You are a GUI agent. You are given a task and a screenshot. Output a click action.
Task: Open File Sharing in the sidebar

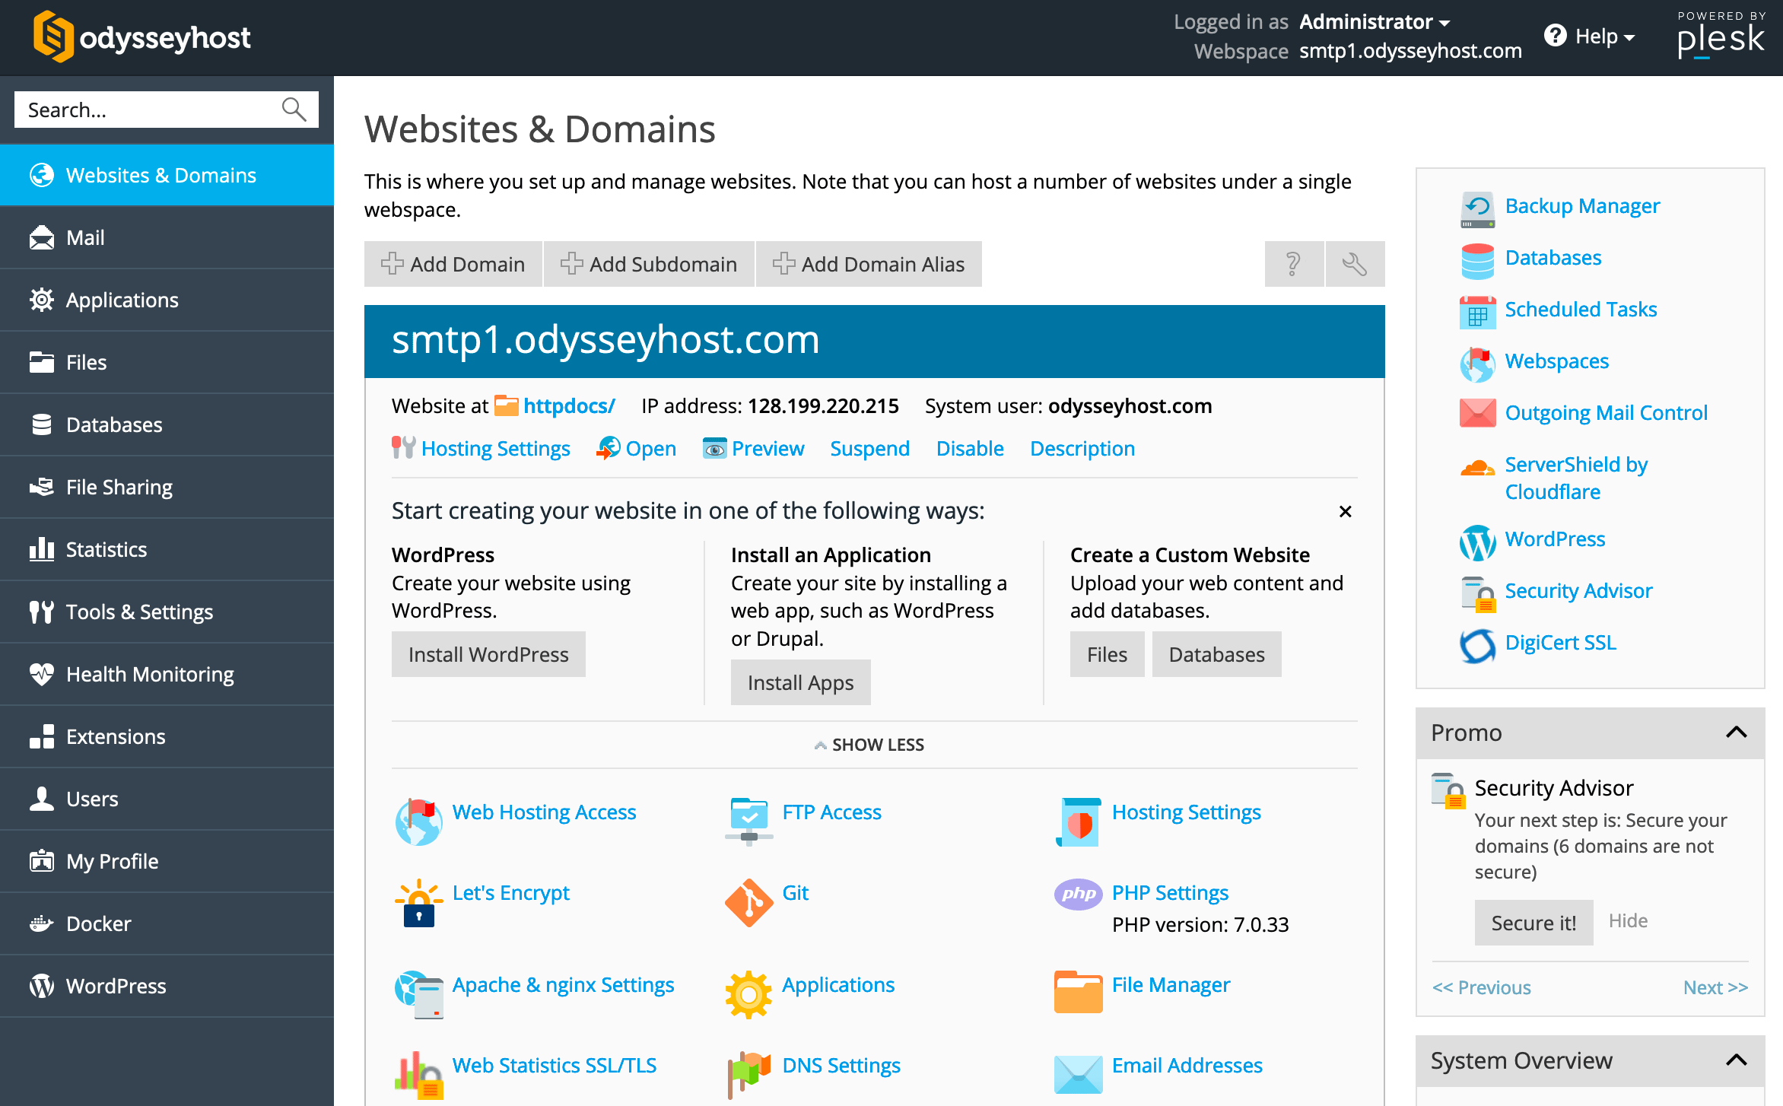click(167, 487)
